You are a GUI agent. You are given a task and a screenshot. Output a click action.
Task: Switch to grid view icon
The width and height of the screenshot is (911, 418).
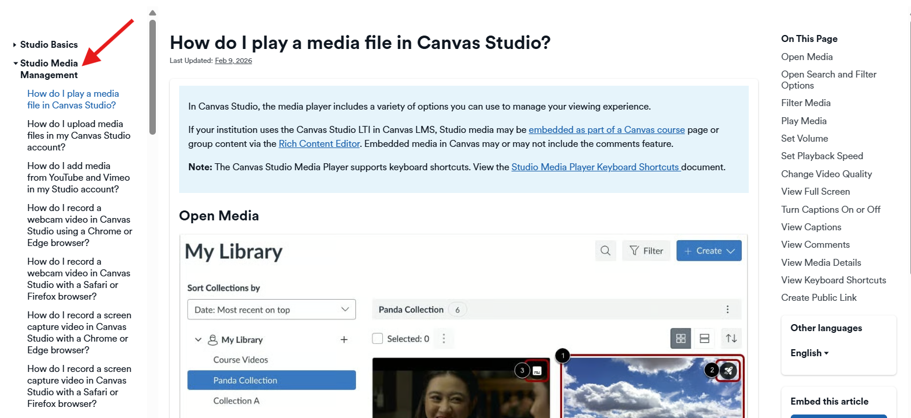pos(680,338)
